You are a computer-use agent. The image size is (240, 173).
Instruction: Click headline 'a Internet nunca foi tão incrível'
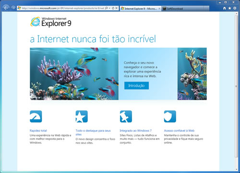pos(93,39)
